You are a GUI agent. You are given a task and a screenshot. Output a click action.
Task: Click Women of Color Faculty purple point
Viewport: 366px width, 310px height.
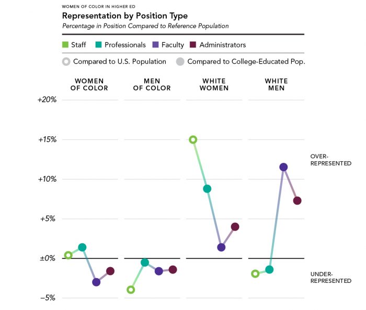click(96, 282)
